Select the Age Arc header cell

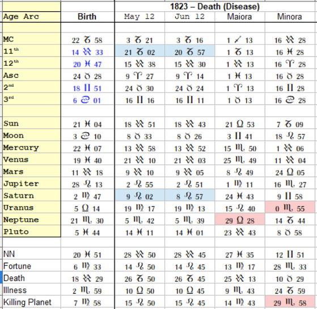click(32, 17)
